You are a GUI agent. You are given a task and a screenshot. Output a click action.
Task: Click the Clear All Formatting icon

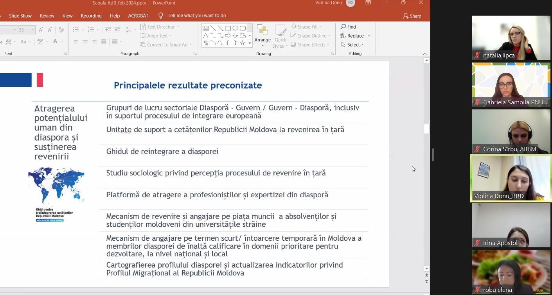click(61, 30)
